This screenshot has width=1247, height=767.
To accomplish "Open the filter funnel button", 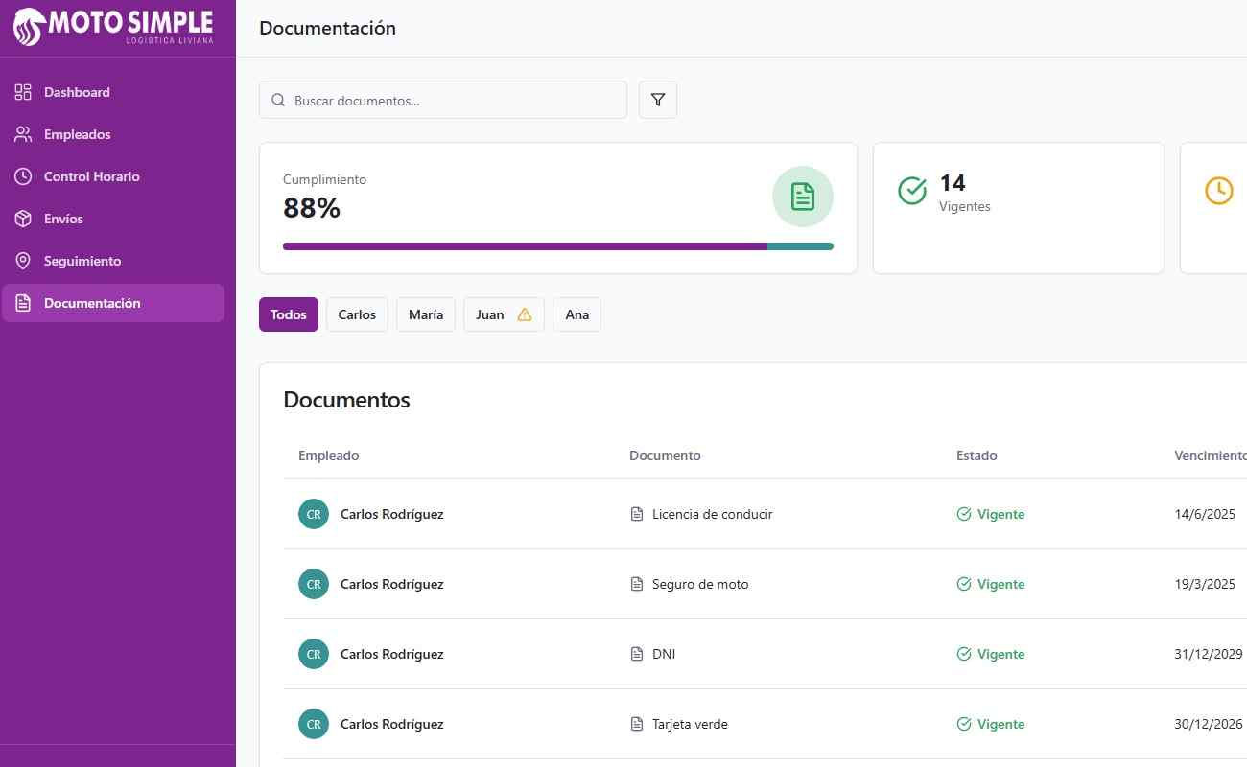I will [x=658, y=100].
